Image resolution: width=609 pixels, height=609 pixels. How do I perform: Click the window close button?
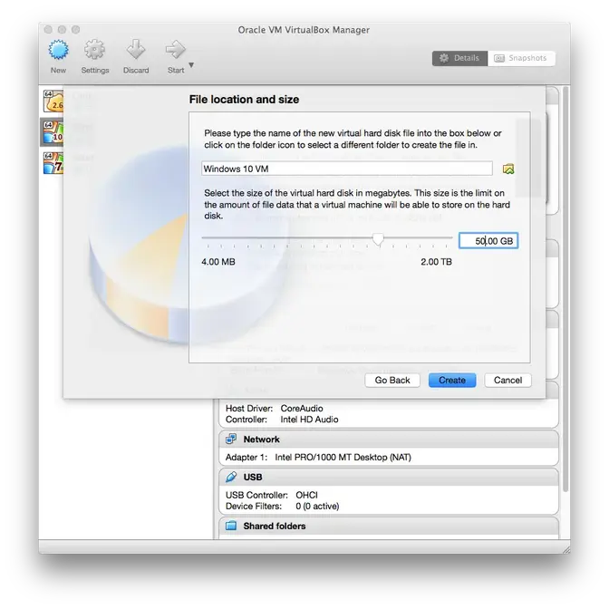click(48, 30)
